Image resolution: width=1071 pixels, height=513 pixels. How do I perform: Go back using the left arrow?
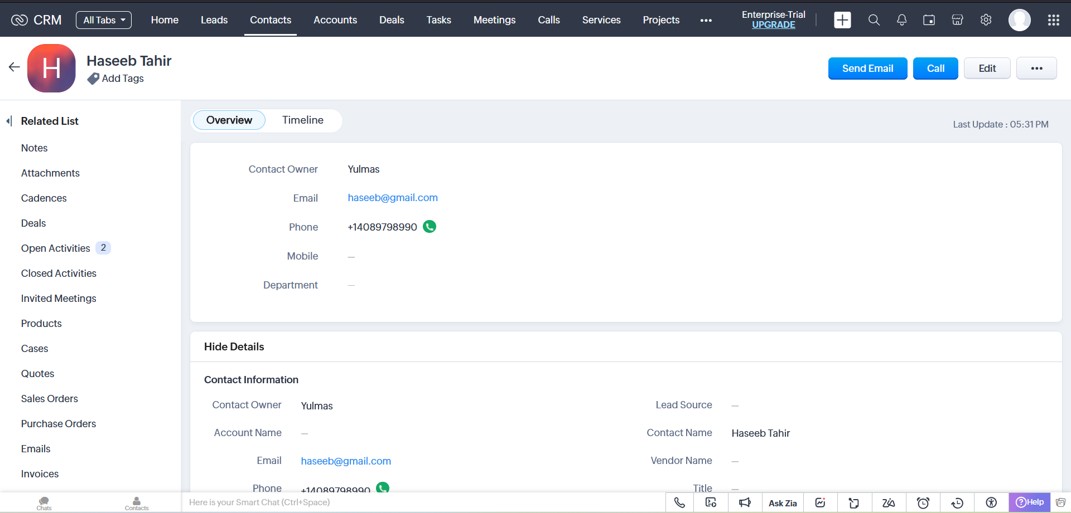[15, 67]
